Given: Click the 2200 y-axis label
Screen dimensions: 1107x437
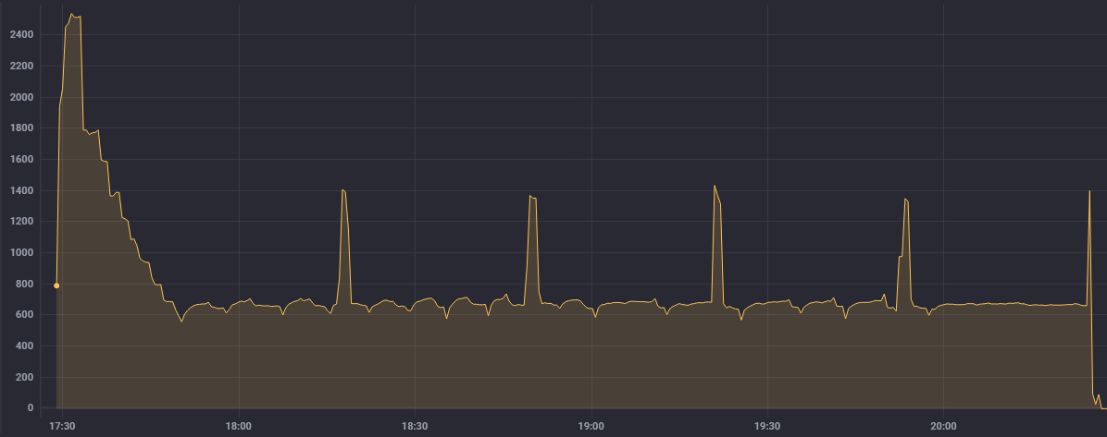Looking at the screenshot, I should point(22,67).
